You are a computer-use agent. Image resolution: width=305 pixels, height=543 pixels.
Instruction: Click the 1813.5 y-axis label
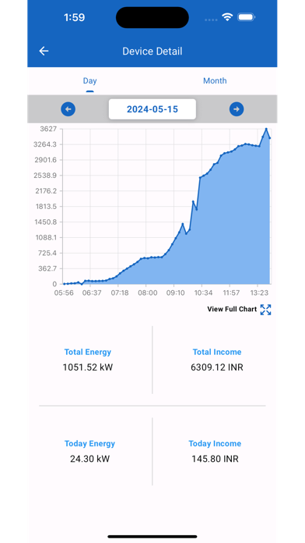(x=45, y=207)
